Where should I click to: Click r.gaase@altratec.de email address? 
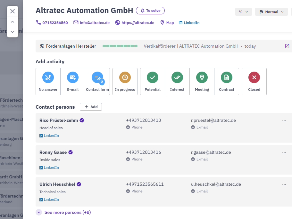[x=211, y=152]
